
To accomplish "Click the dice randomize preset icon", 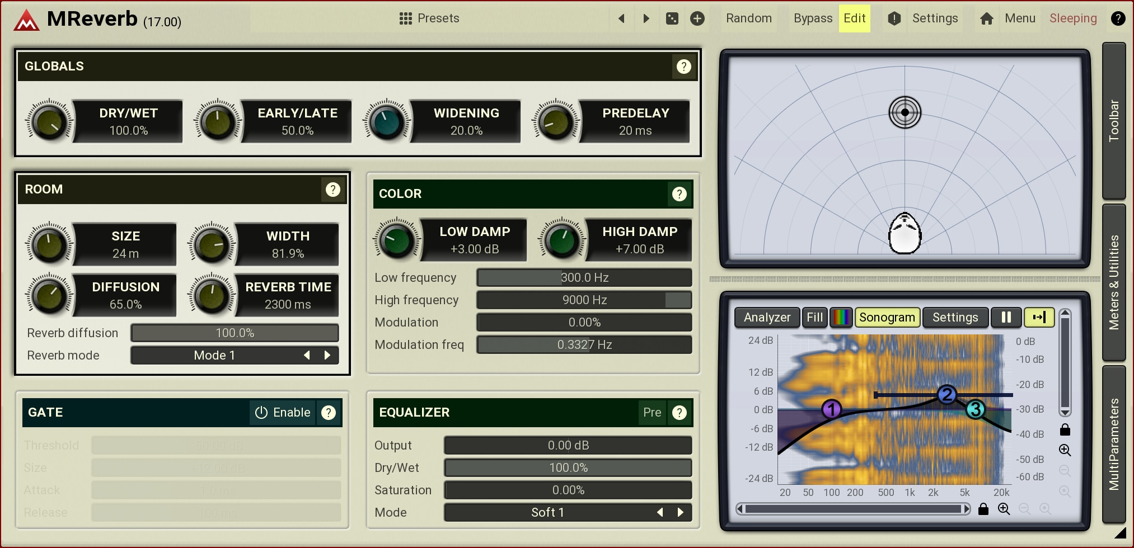I will 672,18.
